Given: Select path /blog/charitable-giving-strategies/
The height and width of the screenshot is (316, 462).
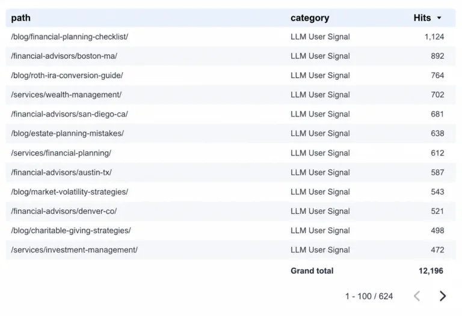Looking at the screenshot, I should coord(71,230).
